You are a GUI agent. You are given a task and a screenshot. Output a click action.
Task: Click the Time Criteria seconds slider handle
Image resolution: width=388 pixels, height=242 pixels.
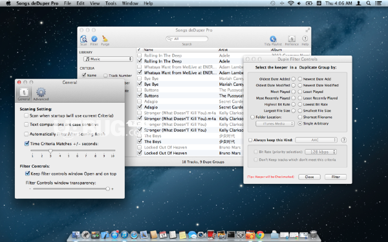pos(50,150)
